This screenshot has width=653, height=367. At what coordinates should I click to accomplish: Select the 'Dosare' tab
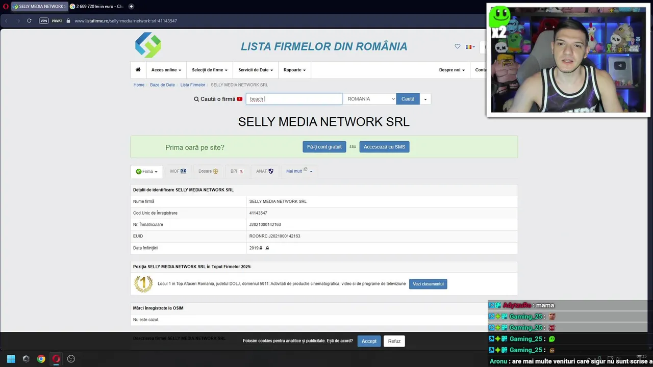pyautogui.click(x=208, y=171)
